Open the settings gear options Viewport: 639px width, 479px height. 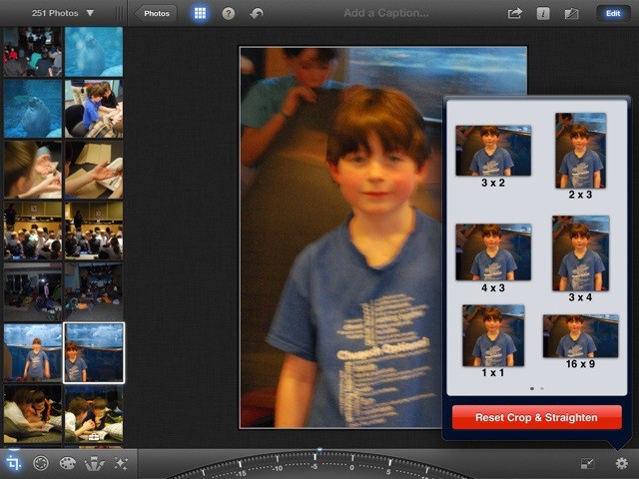pyautogui.click(x=622, y=463)
